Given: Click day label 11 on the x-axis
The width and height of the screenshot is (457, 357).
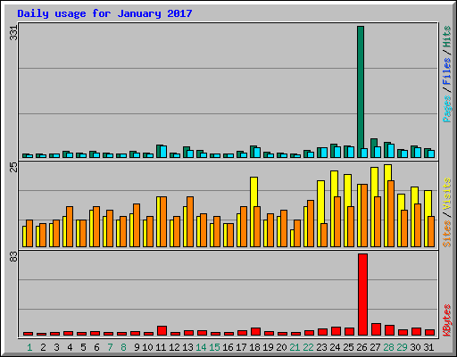Looking at the screenshot, I should (x=161, y=347).
